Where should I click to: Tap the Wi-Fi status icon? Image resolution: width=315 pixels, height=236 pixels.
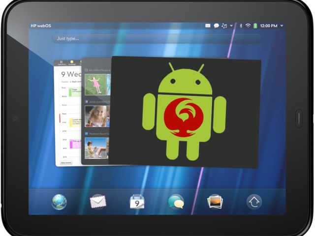tap(248, 26)
